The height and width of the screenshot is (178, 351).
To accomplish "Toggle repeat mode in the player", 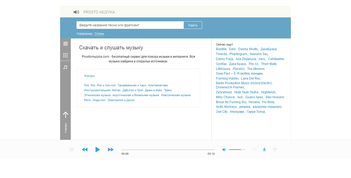I will click(254, 149).
